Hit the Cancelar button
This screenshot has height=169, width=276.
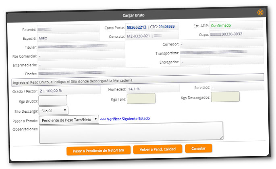point(198,148)
